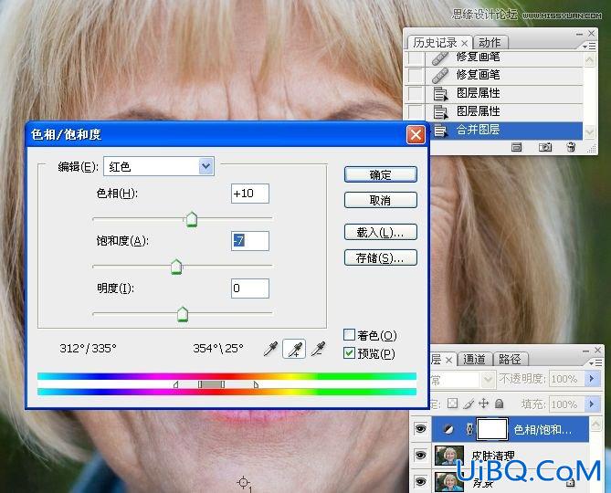Close the 历史记录 tab with its x
The image size is (611, 493).
pos(464,43)
